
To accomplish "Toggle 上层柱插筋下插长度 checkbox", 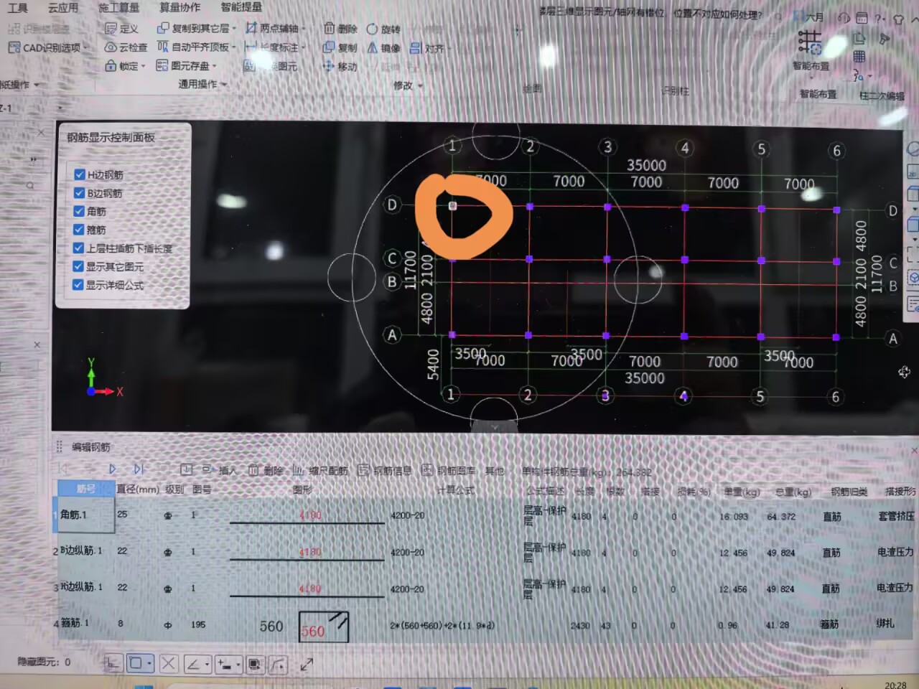I will [x=78, y=248].
